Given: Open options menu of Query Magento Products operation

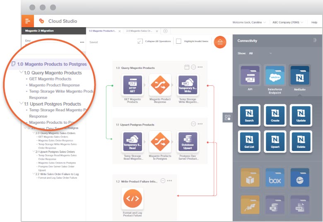Looking at the screenshot, I should click(x=200, y=67).
